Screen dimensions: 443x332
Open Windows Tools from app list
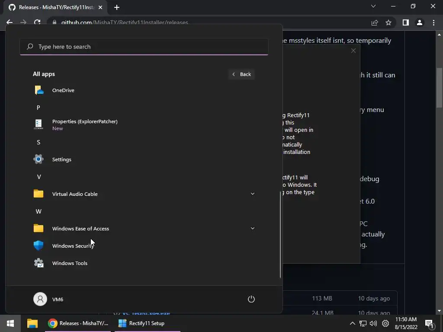(144, 263)
